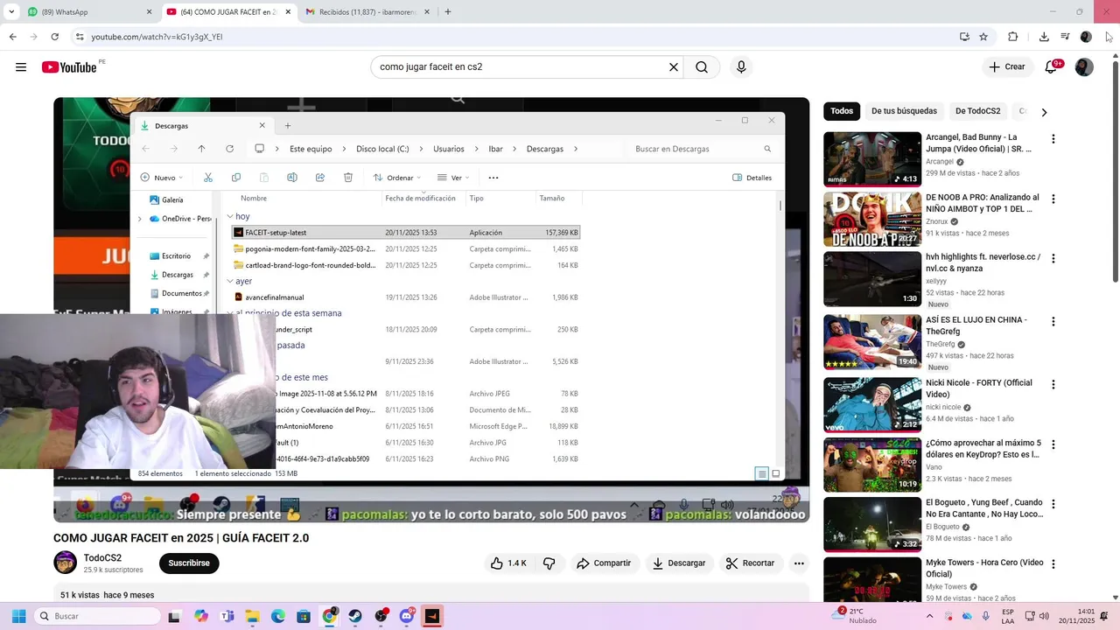Open the TodoCS2 channel name link
This screenshot has width=1120, height=630.
(102, 558)
